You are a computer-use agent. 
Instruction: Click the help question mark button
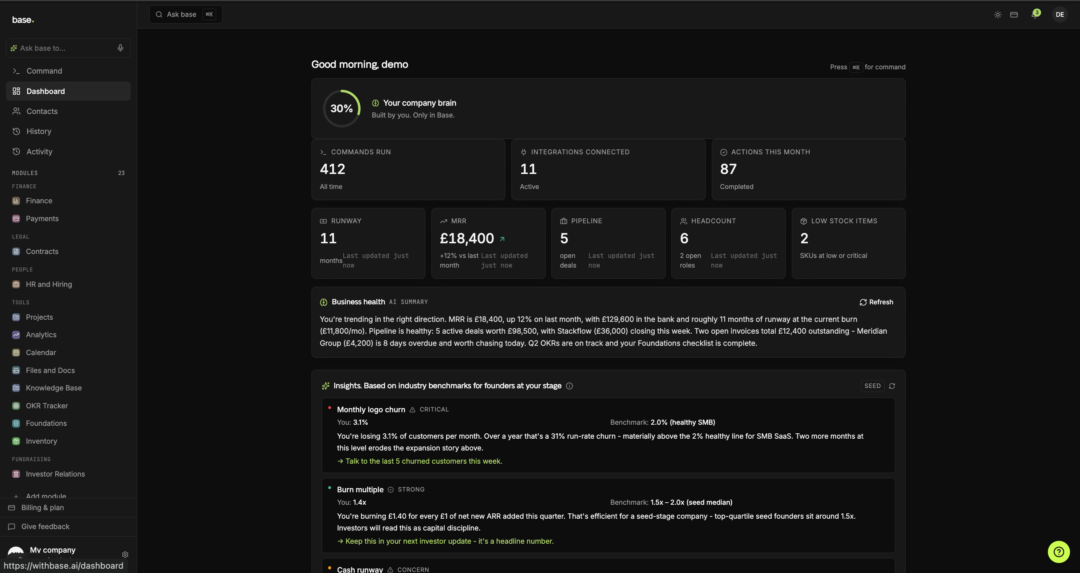[x=1059, y=552]
